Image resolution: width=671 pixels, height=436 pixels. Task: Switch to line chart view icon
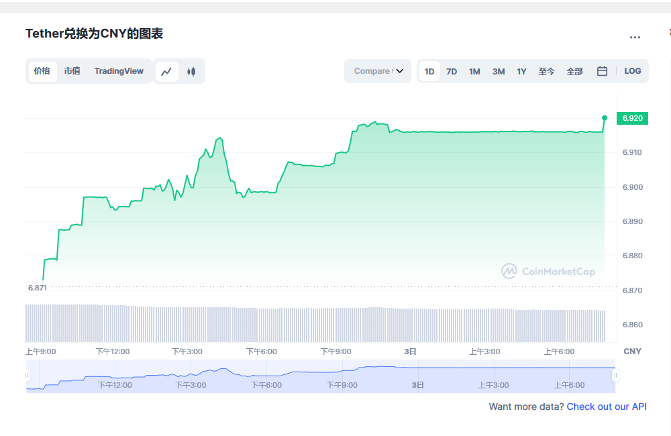(x=166, y=72)
